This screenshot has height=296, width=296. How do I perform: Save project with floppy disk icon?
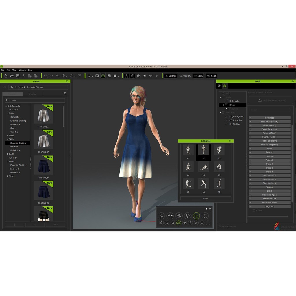pos(18,76)
